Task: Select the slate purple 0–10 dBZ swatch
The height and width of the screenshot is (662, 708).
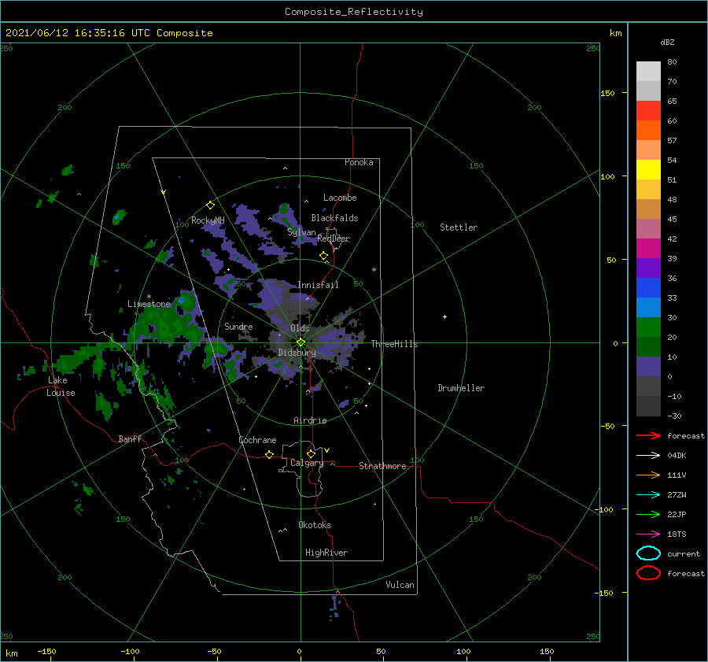Action: pyautogui.click(x=648, y=367)
